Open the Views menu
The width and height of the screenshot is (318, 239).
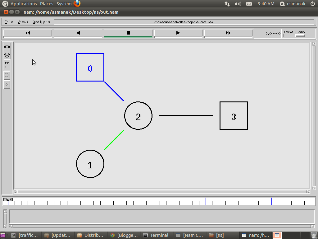click(23, 22)
